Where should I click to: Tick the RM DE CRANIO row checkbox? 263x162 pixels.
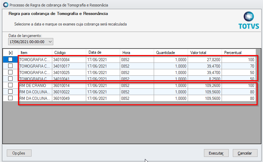(x=11, y=85)
